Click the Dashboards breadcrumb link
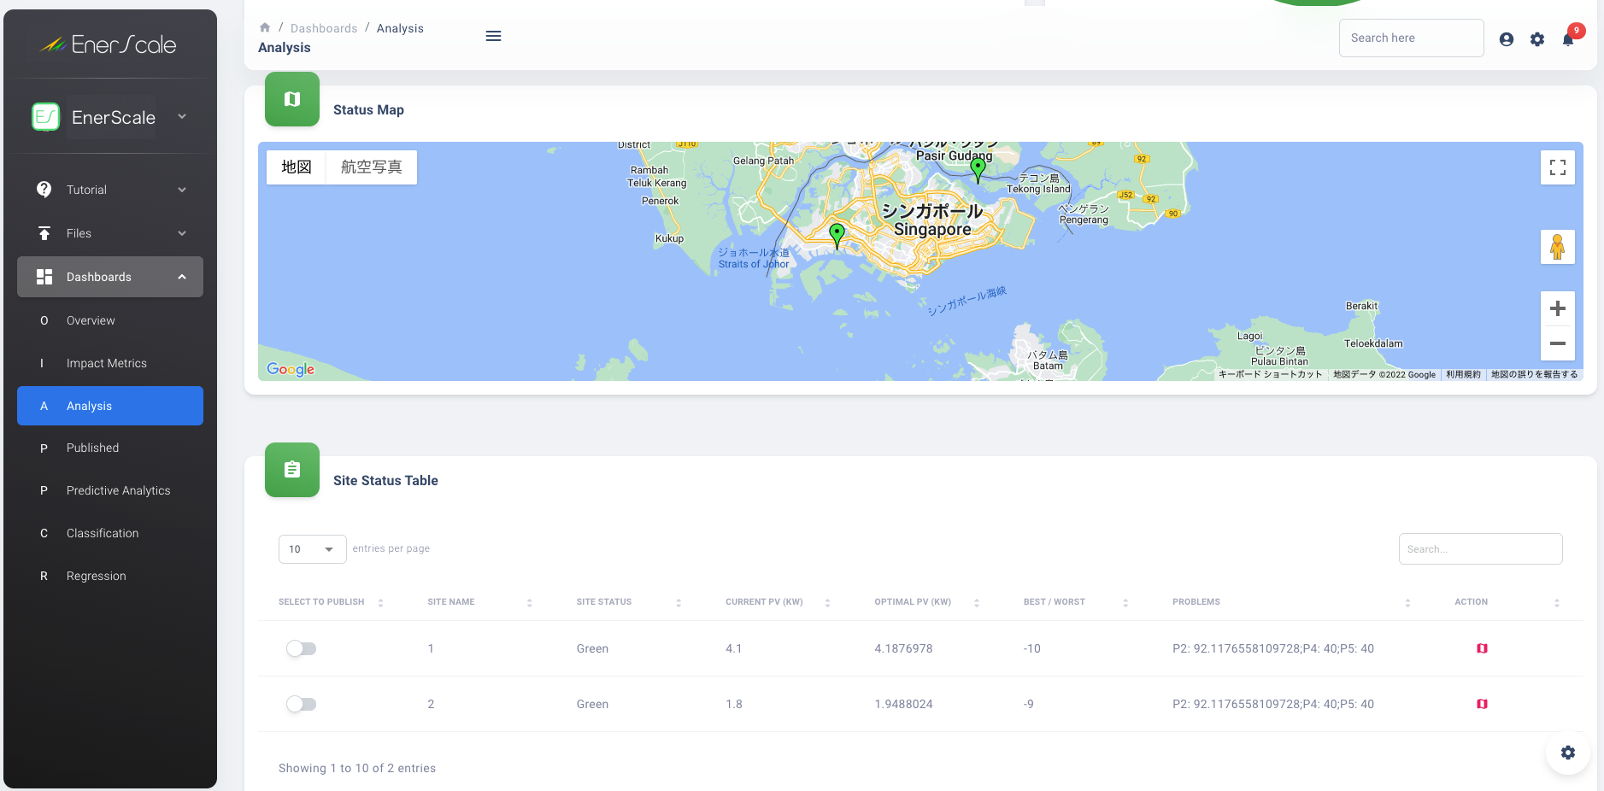1604x791 pixels. click(x=324, y=28)
